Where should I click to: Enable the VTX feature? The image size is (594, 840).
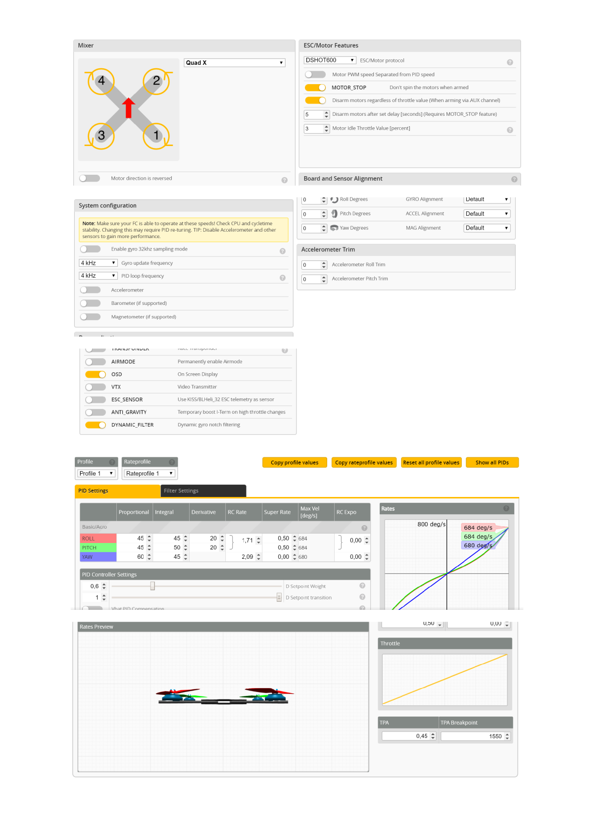click(96, 387)
